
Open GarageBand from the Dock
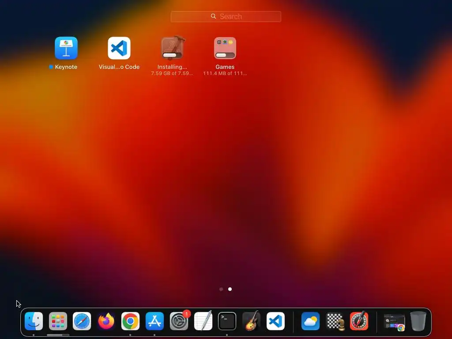pos(251,321)
